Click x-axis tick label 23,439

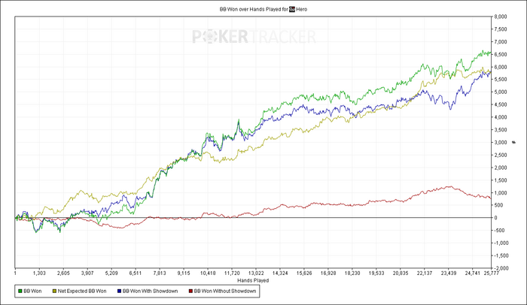[449, 273]
